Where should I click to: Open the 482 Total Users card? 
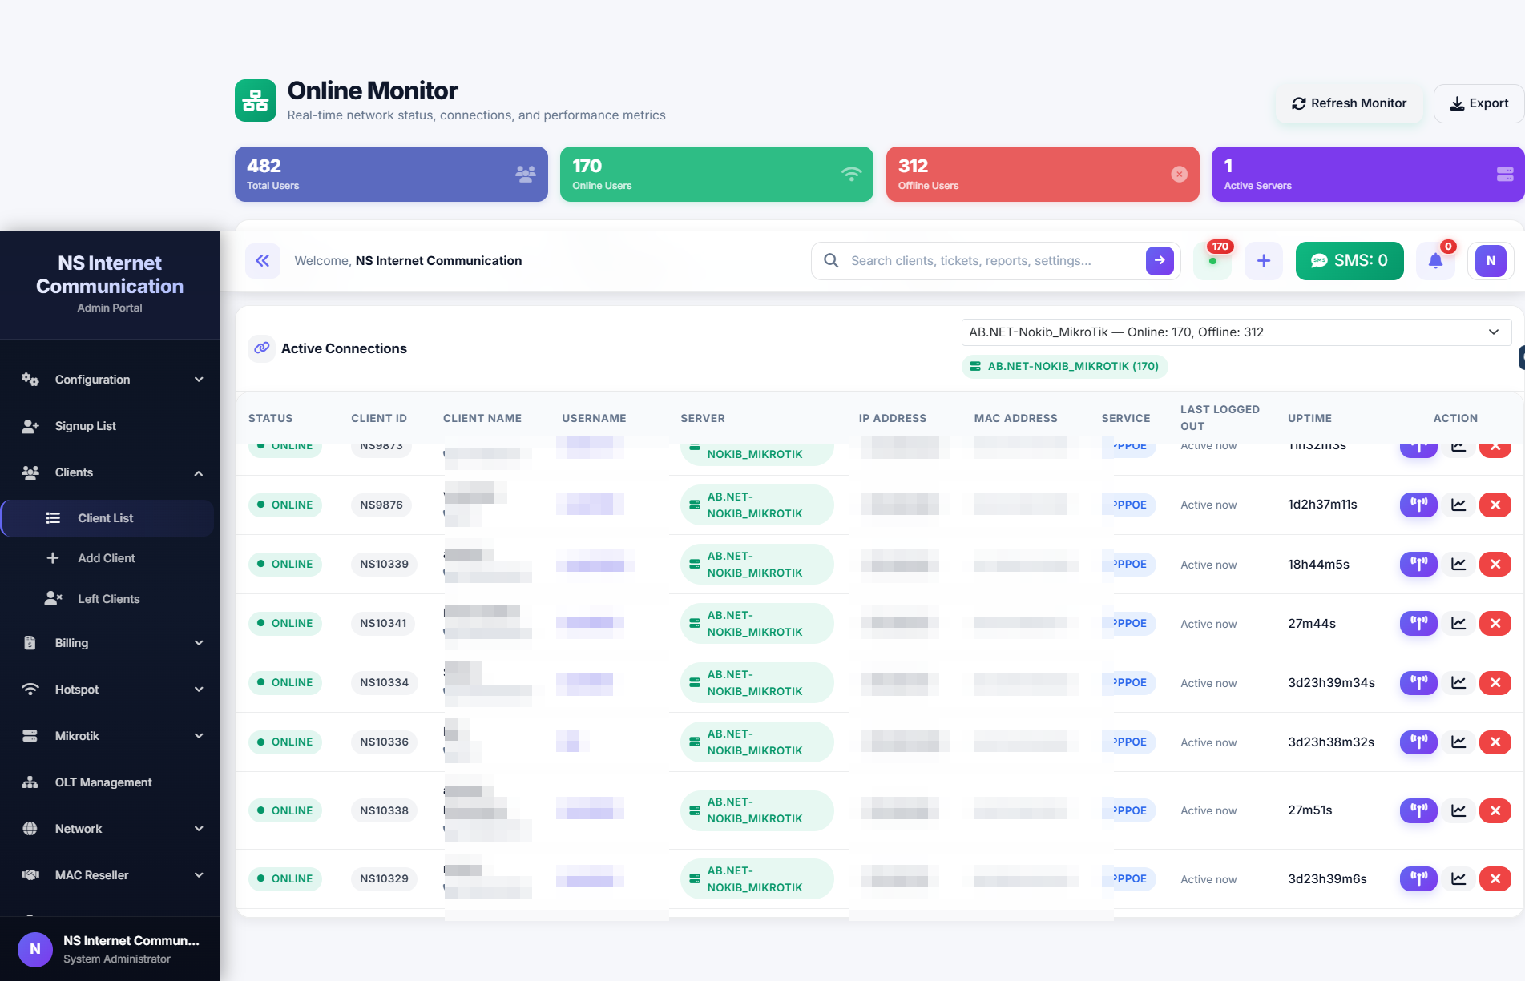(x=391, y=174)
